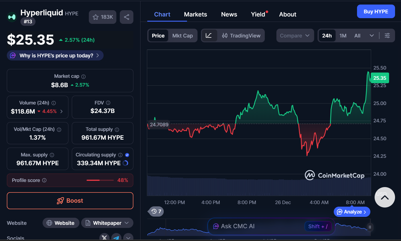The width and height of the screenshot is (401, 241).
Task: Open the share options icon
Action: click(x=126, y=17)
